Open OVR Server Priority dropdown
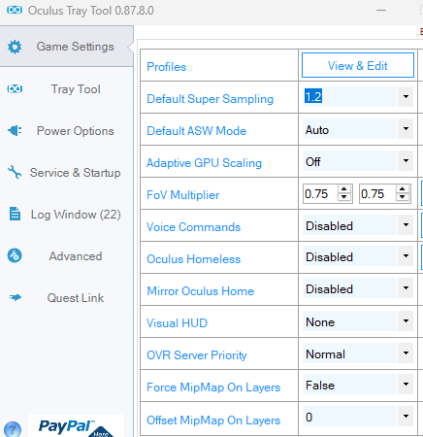Image resolution: width=423 pixels, height=437 pixels. coord(406,353)
